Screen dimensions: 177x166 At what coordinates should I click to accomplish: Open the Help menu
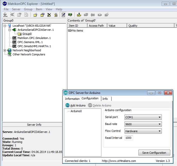[59, 9]
